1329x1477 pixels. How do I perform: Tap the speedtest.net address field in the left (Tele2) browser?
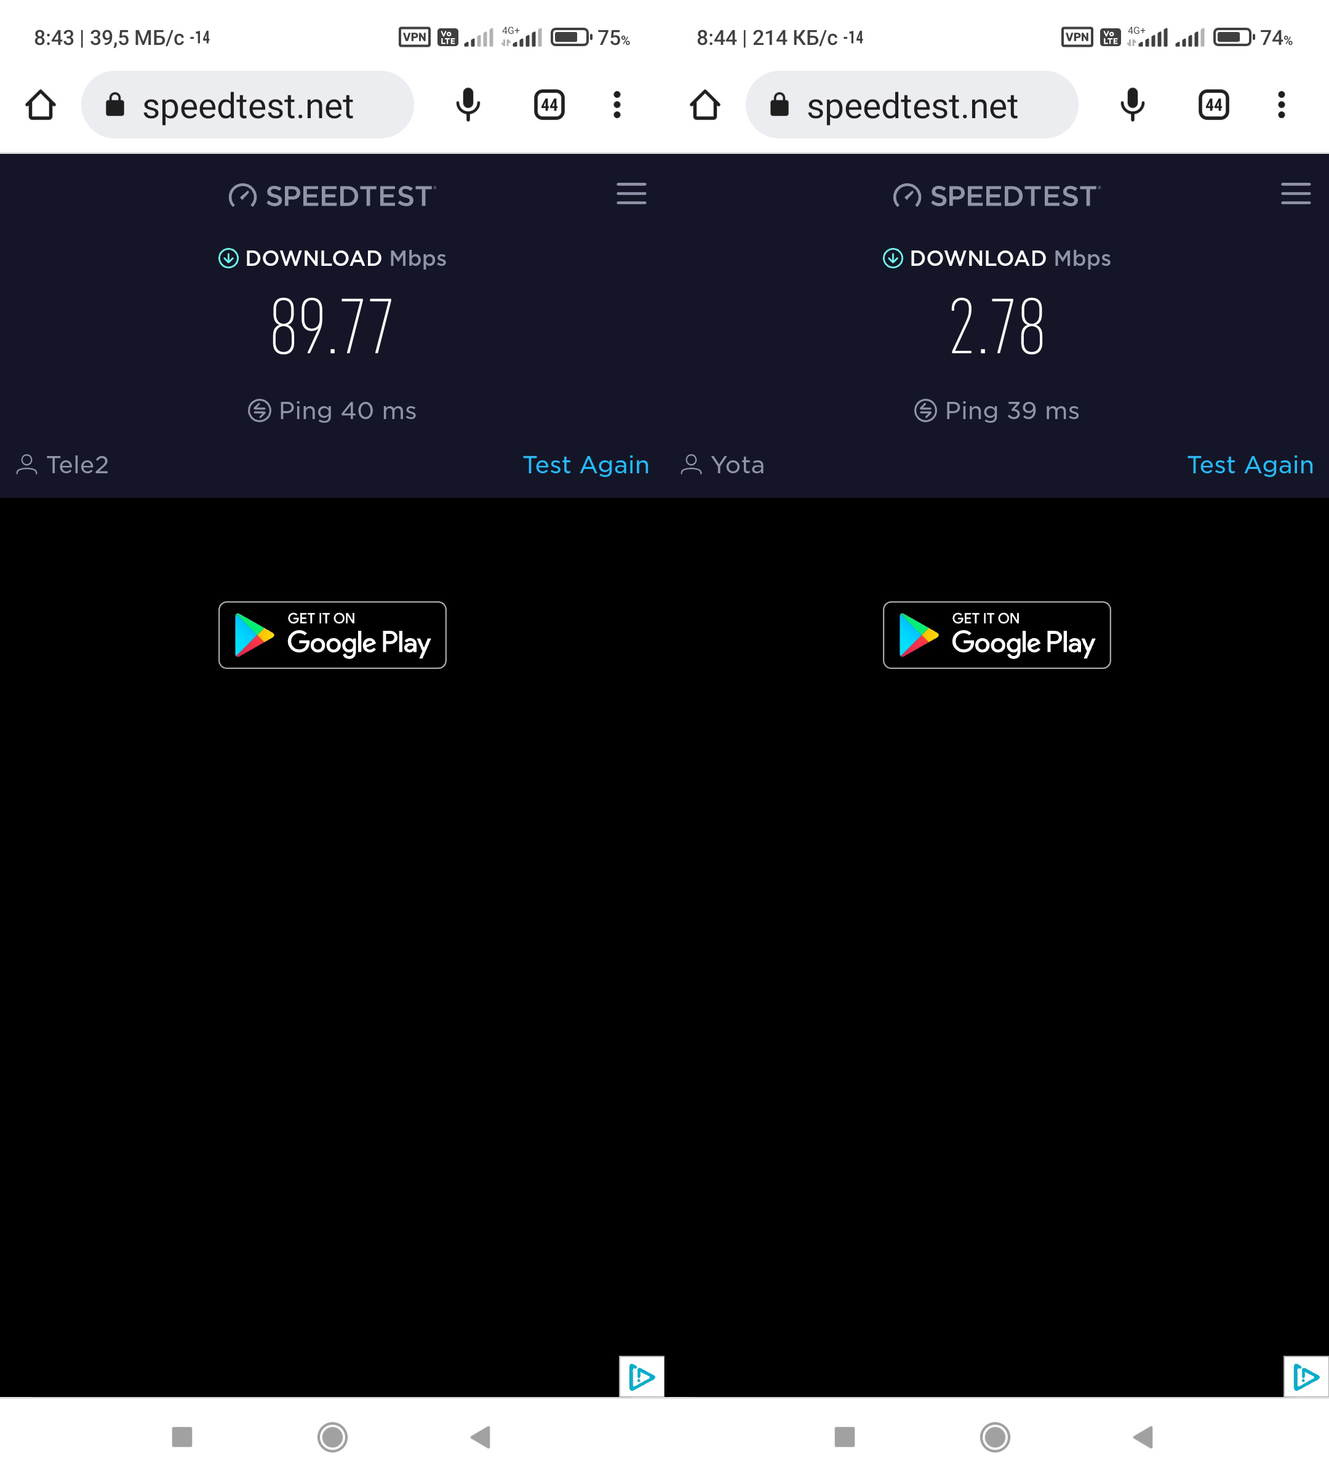pyautogui.click(x=247, y=105)
